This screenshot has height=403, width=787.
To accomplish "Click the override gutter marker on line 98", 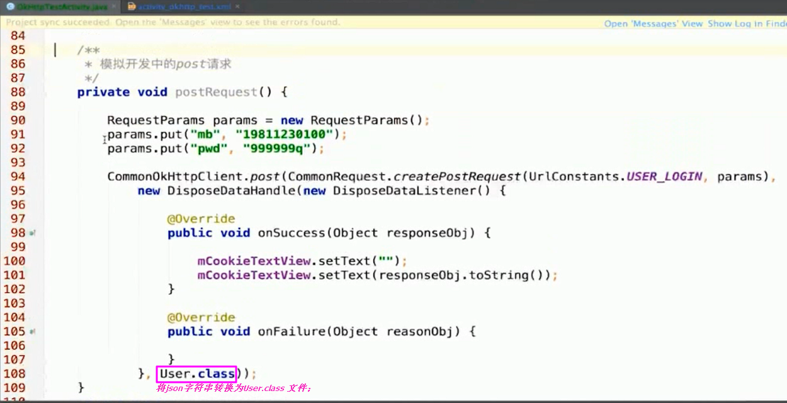I will [x=33, y=233].
